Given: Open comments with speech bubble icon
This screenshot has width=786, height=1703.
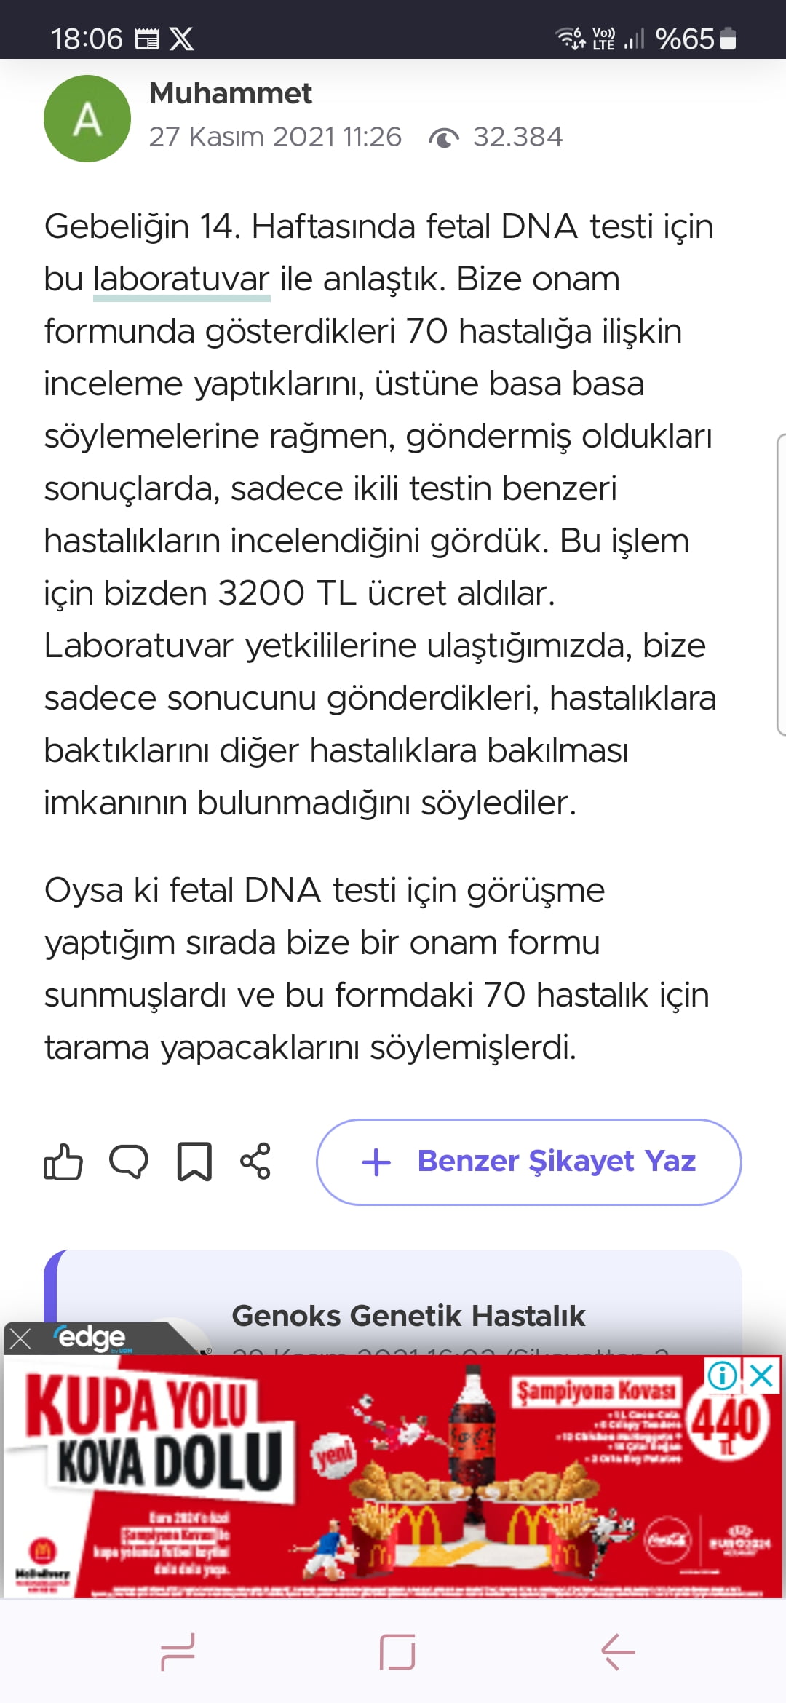Looking at the screenshot, I should (129, 1162).
